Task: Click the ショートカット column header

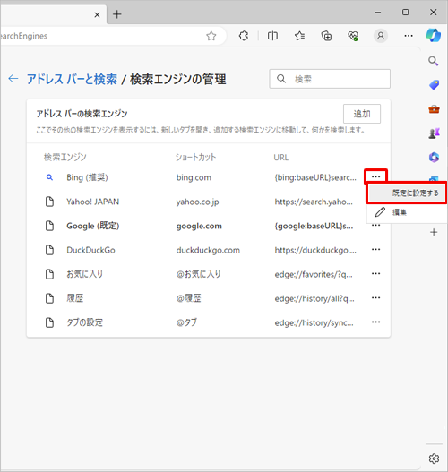Action: 195,157
